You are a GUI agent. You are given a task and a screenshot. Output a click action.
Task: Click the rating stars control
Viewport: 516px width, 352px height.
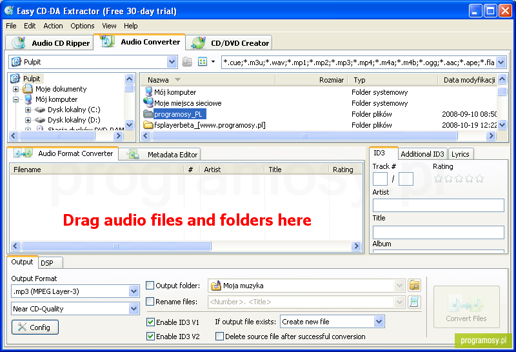pyautogui.click(x=459, y=179)
